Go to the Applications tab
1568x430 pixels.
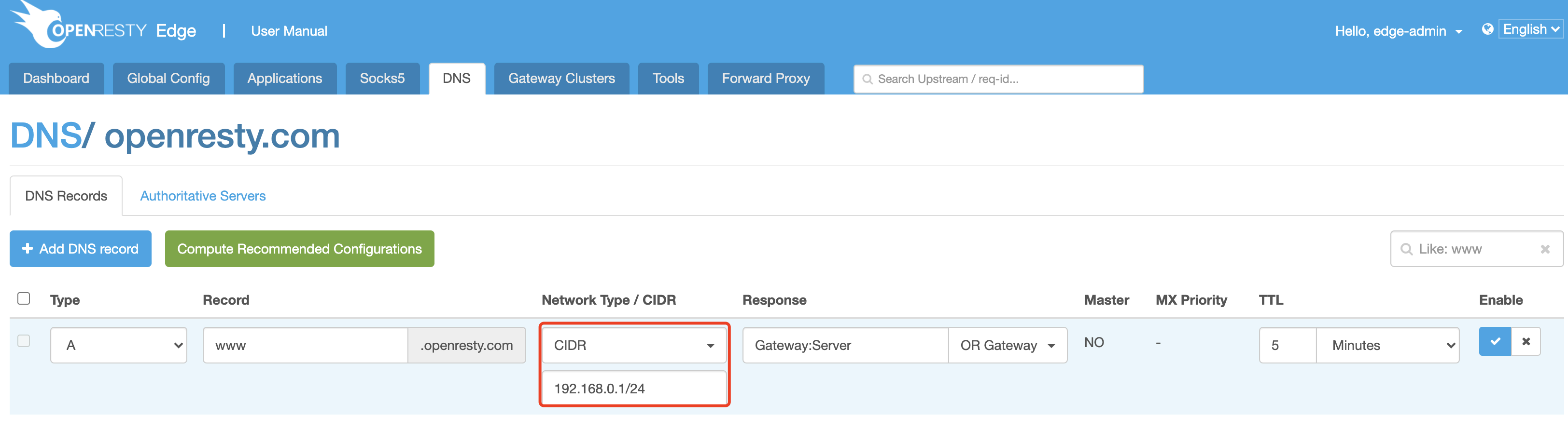click(x=285, y=79)
